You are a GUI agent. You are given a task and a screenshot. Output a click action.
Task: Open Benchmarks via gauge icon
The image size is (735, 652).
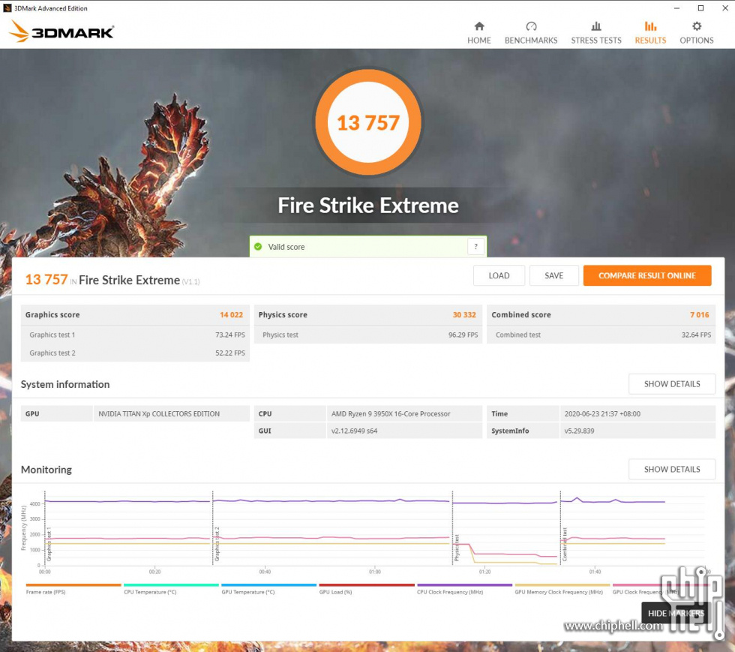[531, 26]
